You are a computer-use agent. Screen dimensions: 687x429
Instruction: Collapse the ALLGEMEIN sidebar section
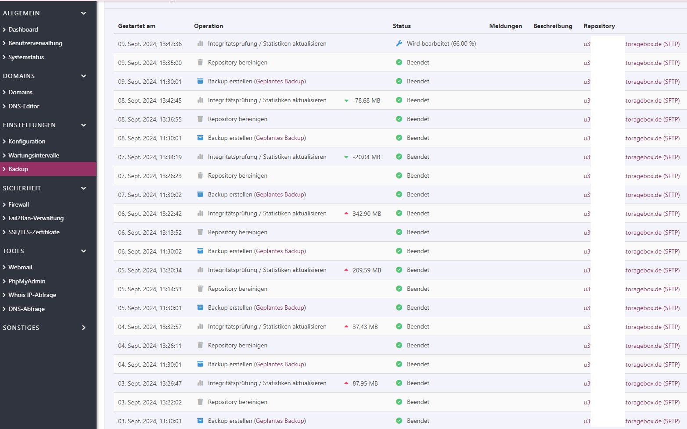tap(83, 13)
